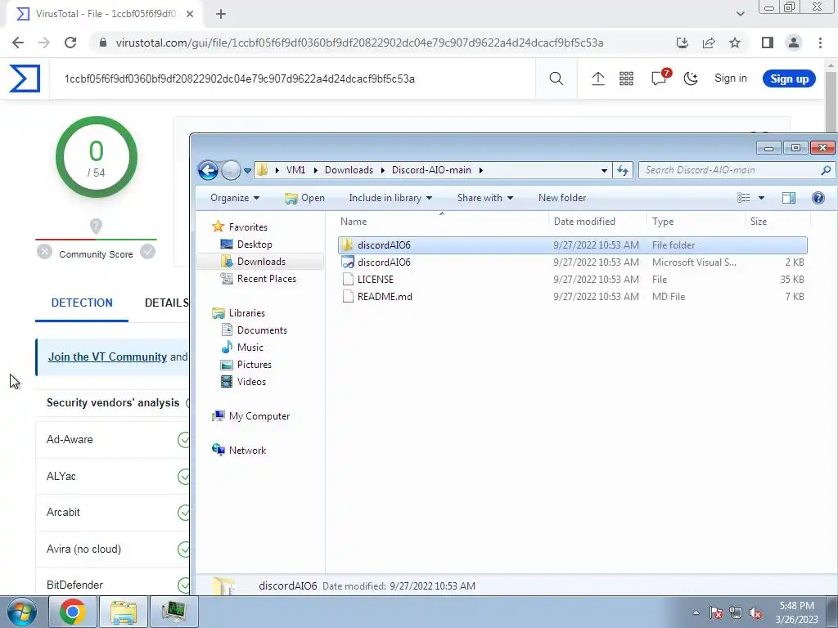Close the VirusTotal browser tab
Image resolution: width=838 pixels, height=628 pixels.
[190, 14]
